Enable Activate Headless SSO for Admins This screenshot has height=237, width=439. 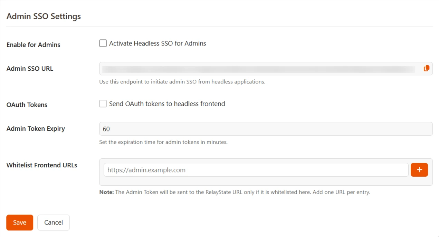(103, 43)
